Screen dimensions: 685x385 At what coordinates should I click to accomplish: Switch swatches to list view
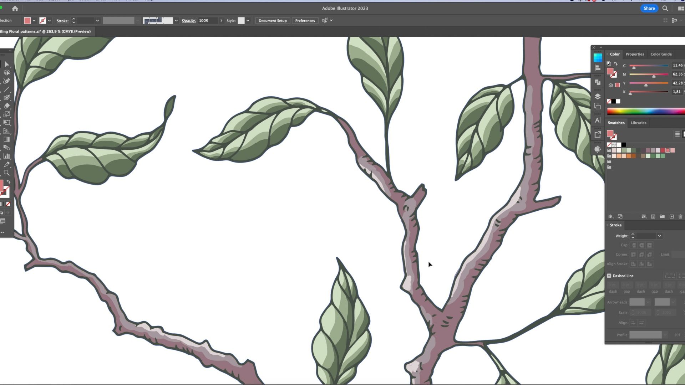point(677,134)
